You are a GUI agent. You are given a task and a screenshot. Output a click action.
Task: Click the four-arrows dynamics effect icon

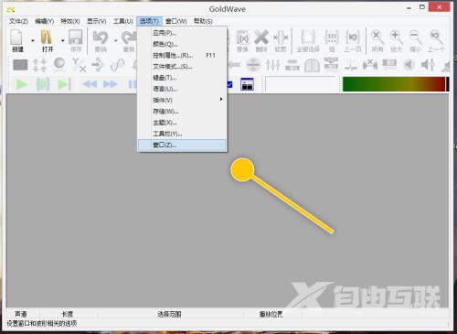39,65
